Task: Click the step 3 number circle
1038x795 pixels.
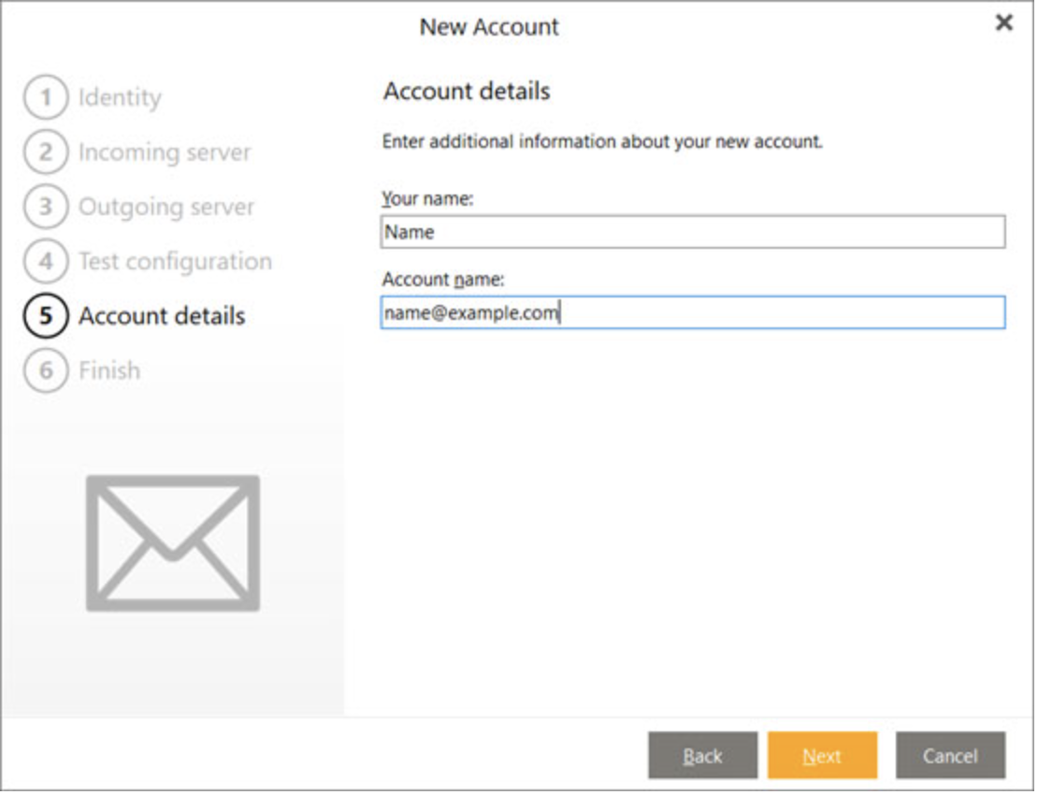Action: coord(46,207)
